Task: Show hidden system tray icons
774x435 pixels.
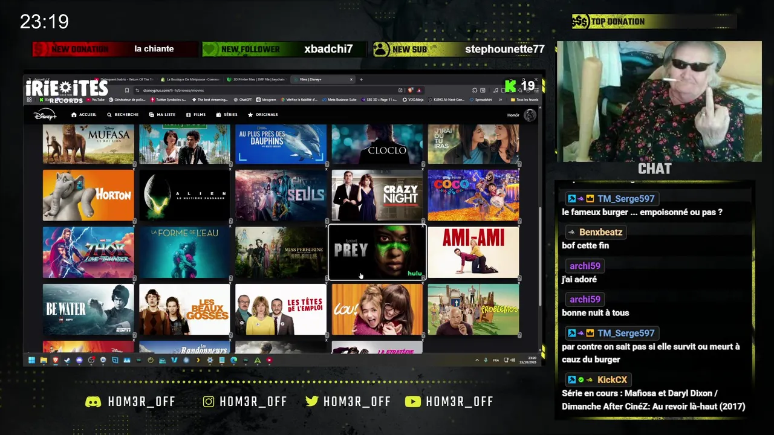Action: 476,360
